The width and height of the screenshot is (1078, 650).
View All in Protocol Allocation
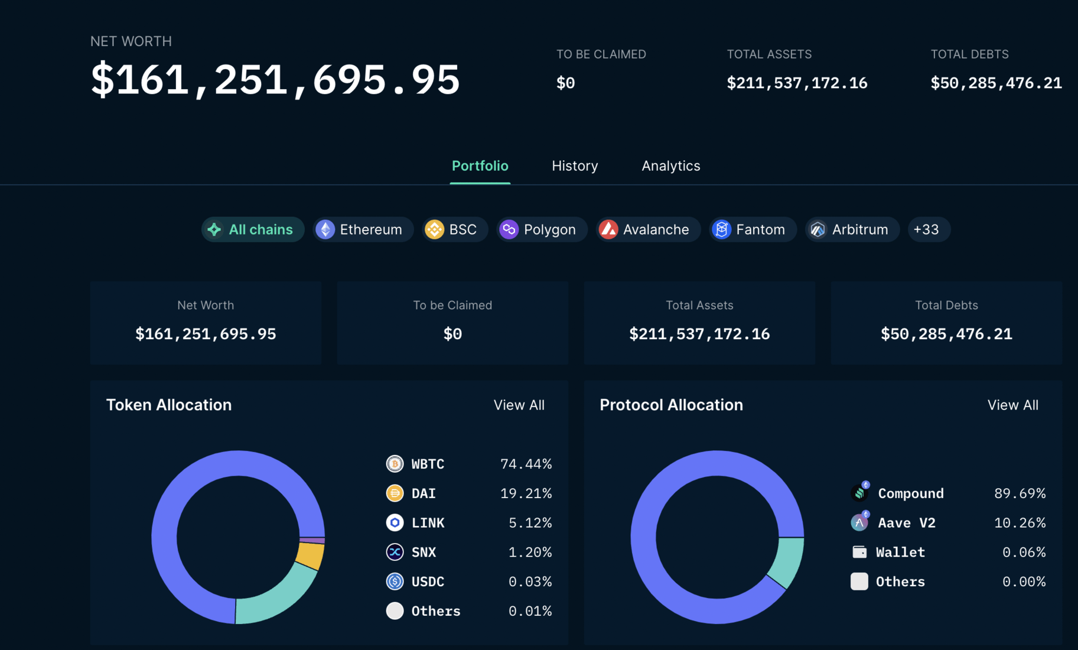pos(1012,405)
